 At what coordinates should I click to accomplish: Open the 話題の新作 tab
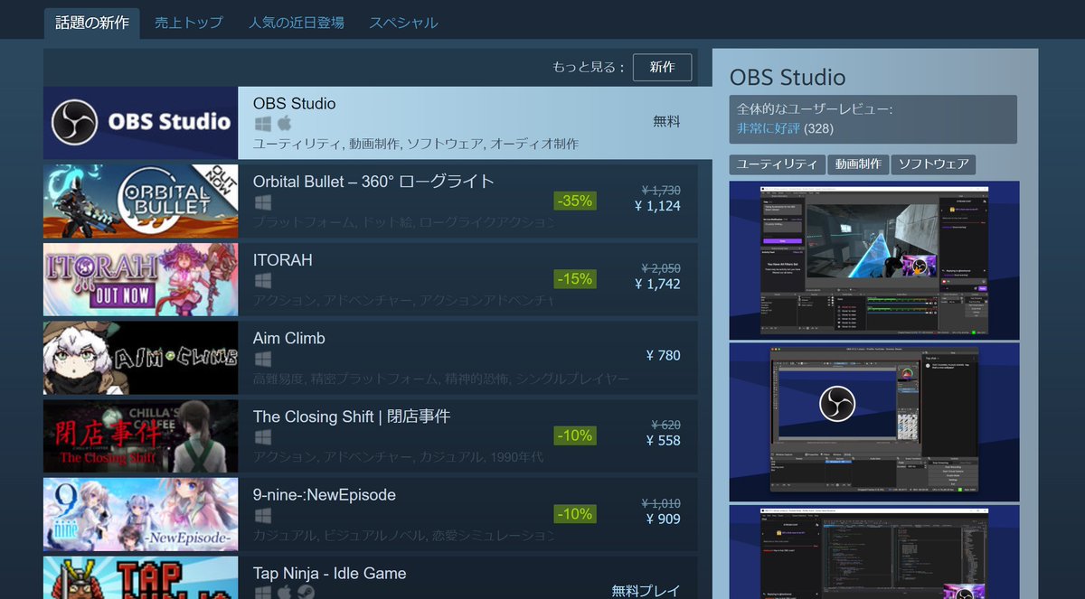[92, 23]
